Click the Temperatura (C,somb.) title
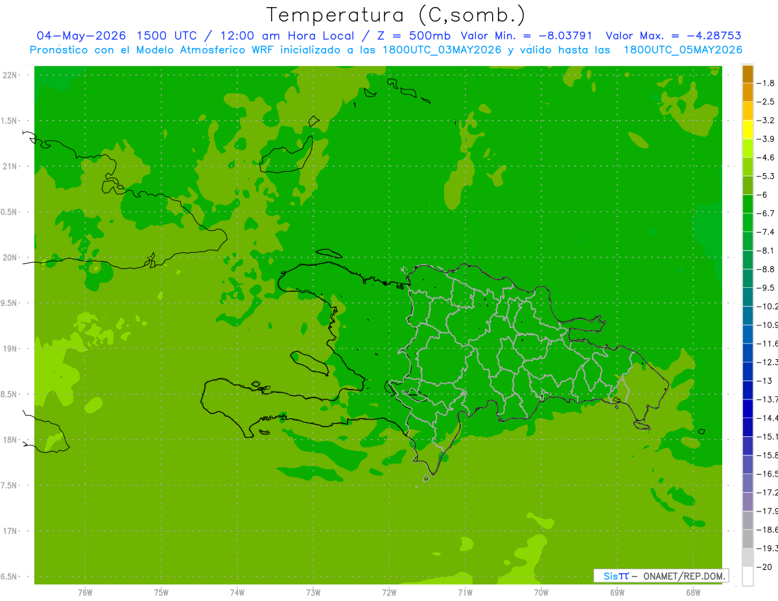 396,15
